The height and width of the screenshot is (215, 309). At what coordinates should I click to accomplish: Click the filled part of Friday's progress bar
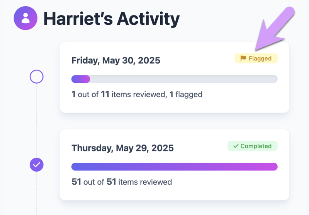(80, 79)
